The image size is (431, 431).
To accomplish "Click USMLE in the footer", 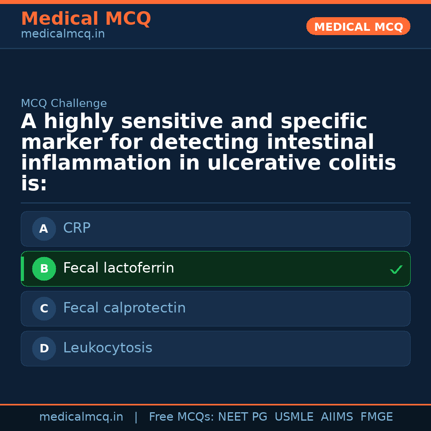I will (294, 417).
